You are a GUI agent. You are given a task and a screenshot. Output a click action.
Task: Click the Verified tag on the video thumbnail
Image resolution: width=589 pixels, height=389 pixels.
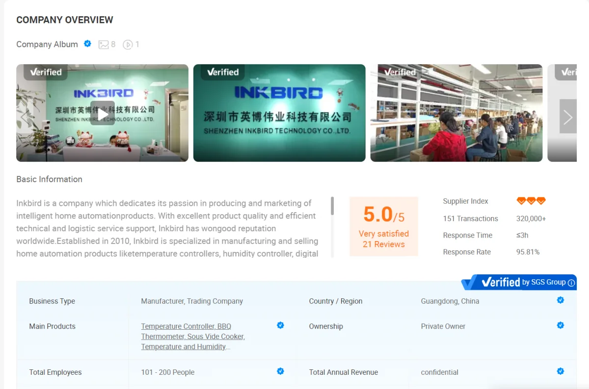coord(46,72)
